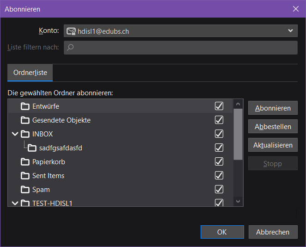Click the Entwürfe folder icon

pyautogui.click(x=25, y=106)
